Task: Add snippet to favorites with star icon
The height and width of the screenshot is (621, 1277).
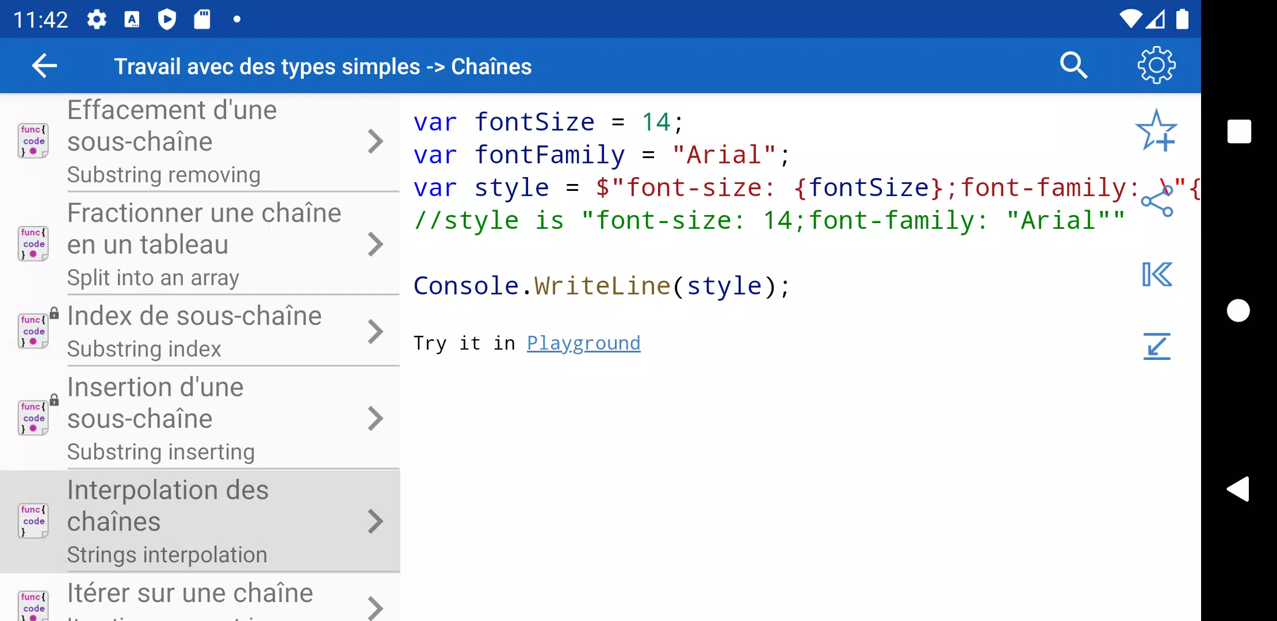Action: (x=1156, y=131)
